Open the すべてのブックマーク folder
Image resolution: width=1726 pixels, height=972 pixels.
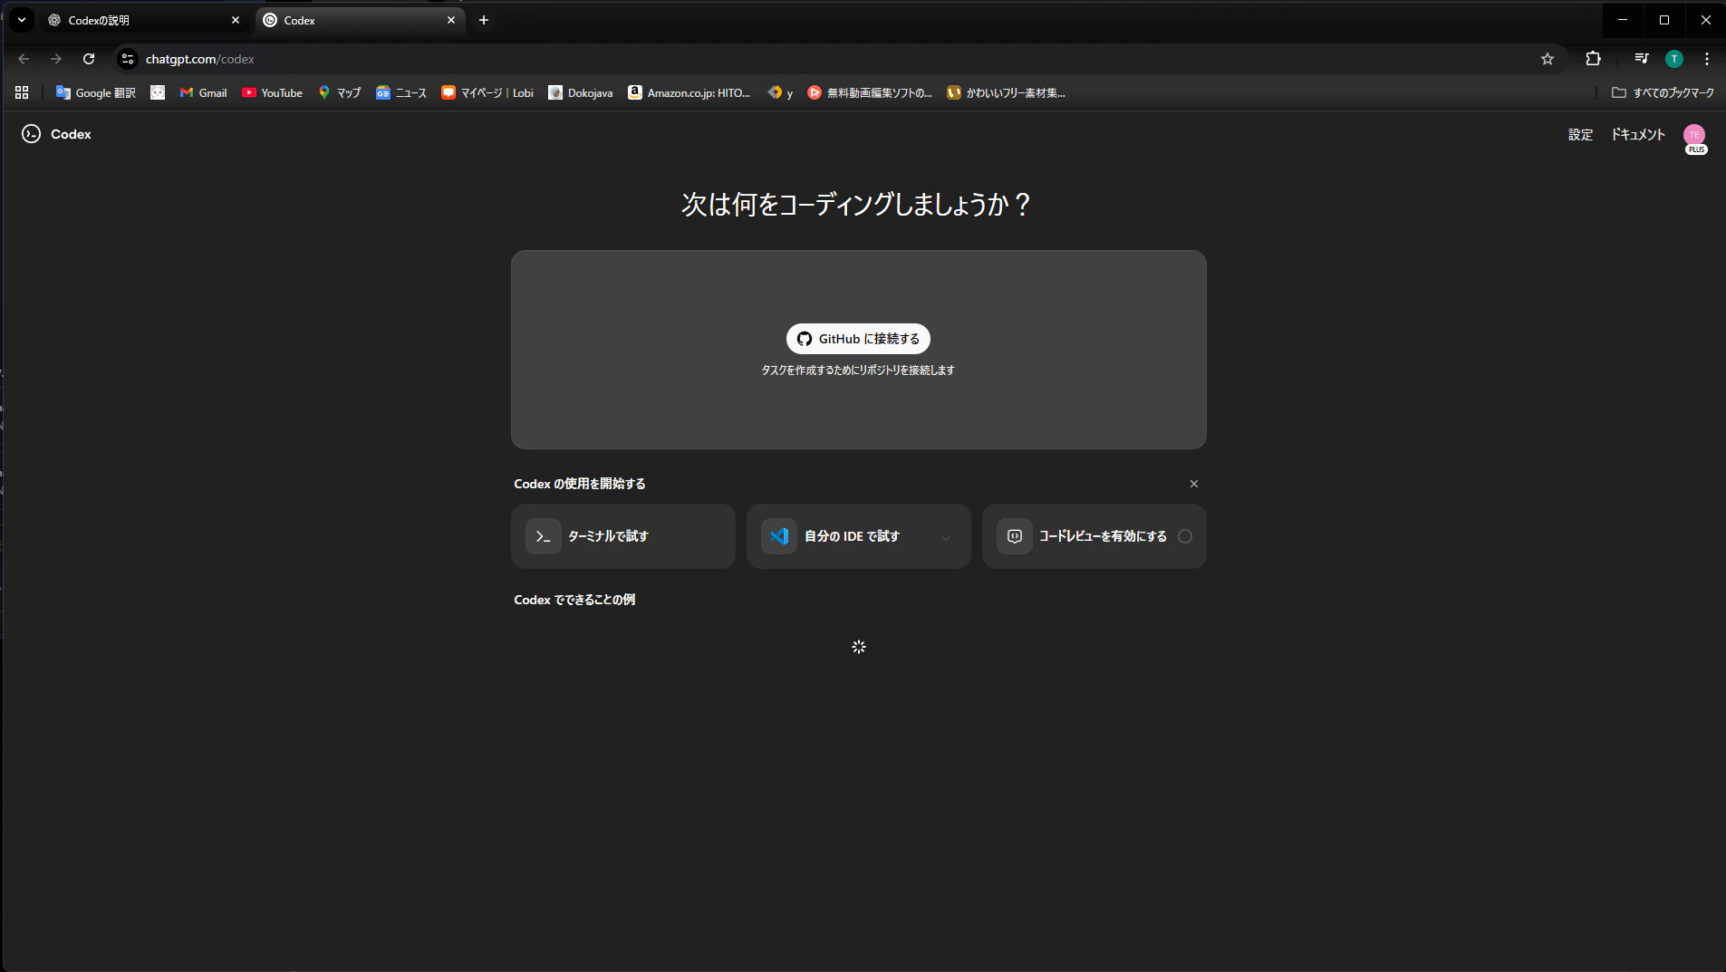(x=1663, y=92)
